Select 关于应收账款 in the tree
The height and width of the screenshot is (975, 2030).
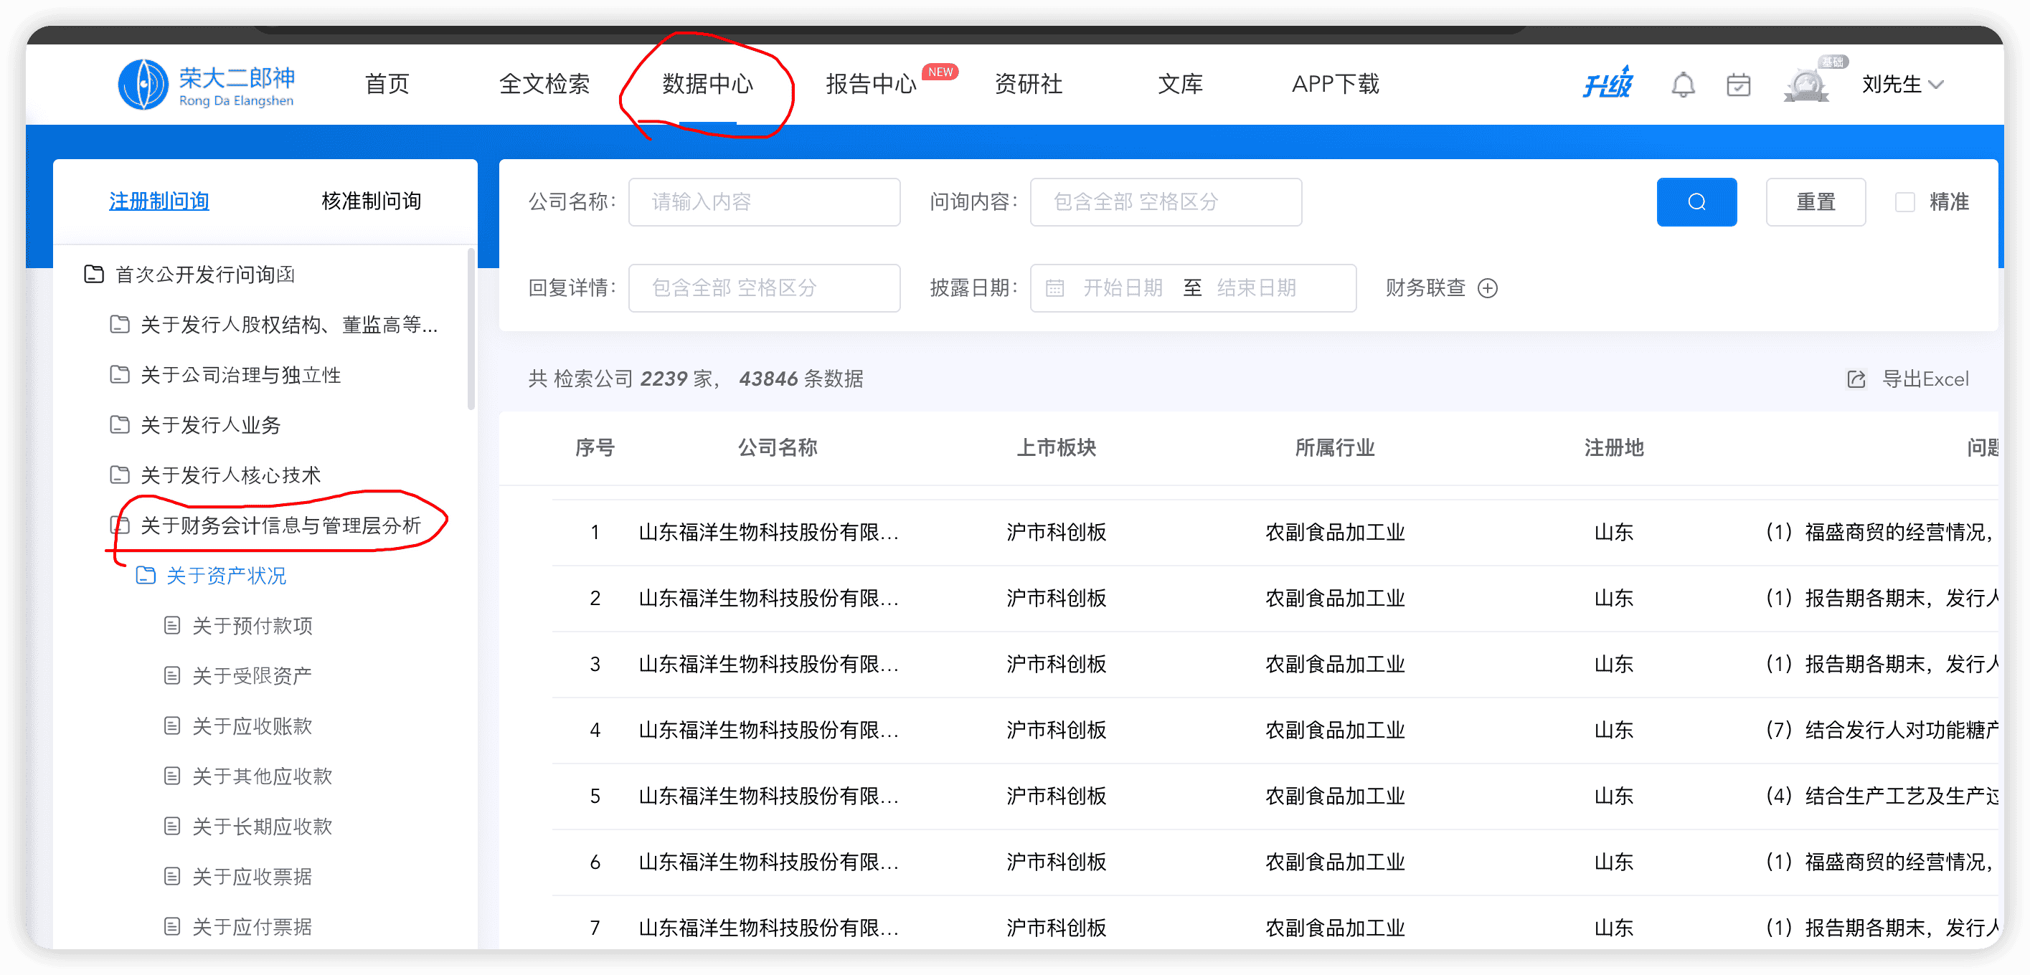pos(252,726)
